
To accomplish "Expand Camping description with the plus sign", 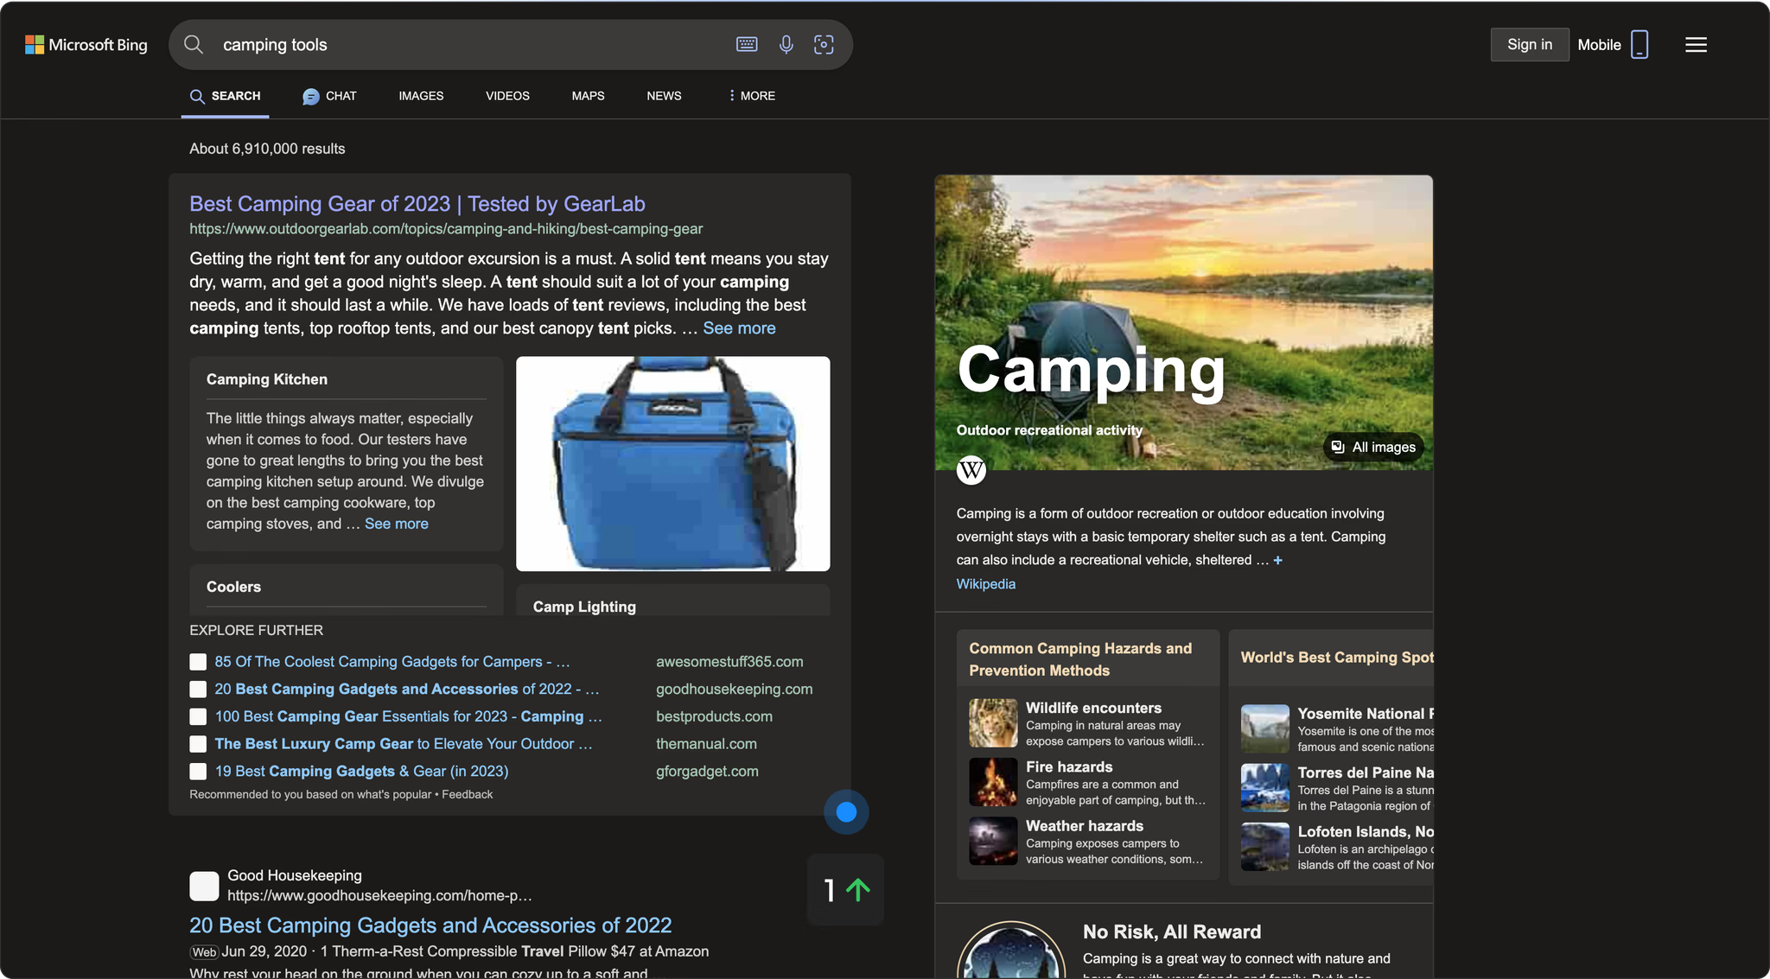I will (1278, 560).
